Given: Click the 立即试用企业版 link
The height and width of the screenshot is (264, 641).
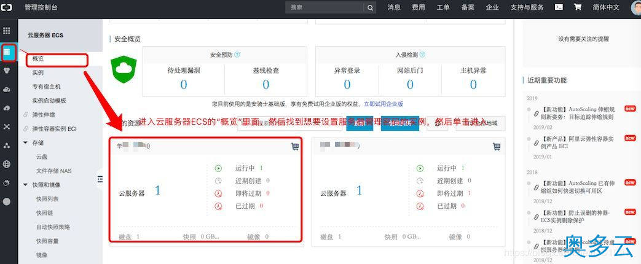Looking at the screenshot, I should click(383, 104).
